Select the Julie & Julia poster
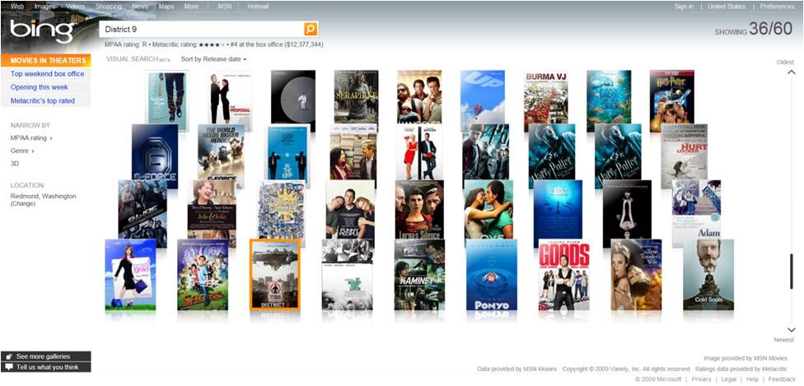 point(211,209)
